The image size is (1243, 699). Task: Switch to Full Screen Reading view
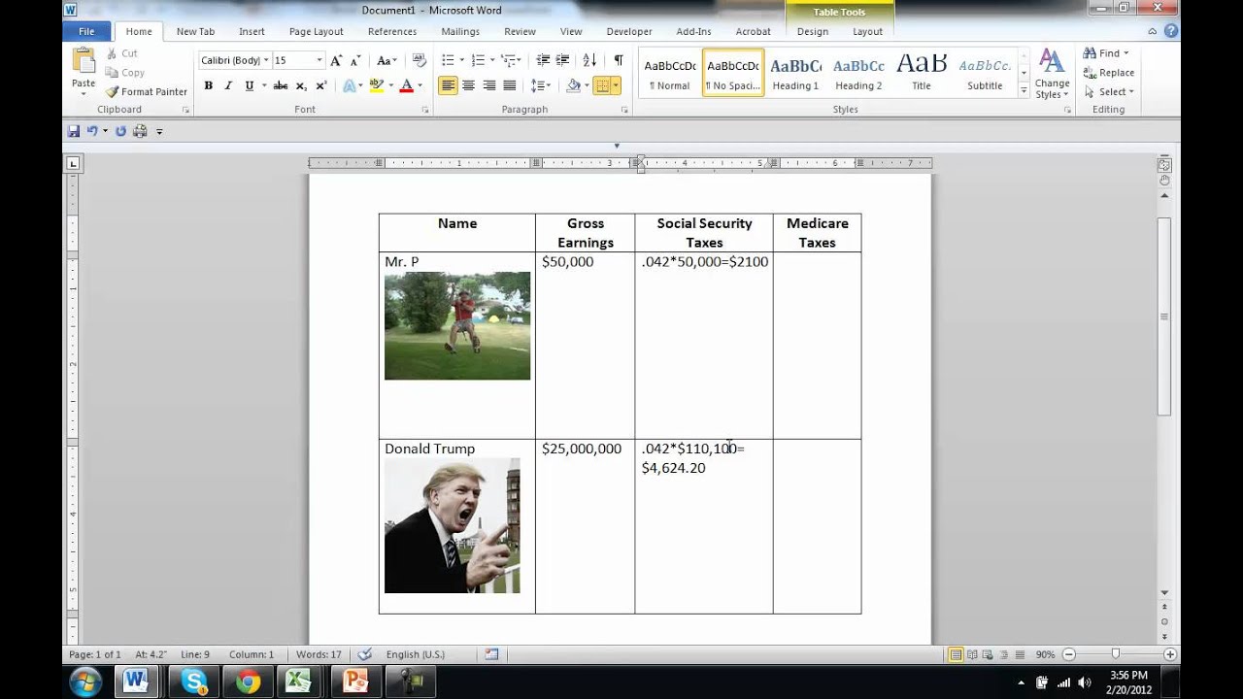pyautogui.click(x=972, y=654)
